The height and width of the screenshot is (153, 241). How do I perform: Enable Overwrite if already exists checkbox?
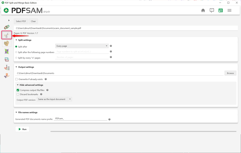point(17,79)
